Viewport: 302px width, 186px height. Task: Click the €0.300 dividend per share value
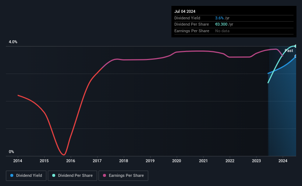pyautogui.click(x=221, y=25)
